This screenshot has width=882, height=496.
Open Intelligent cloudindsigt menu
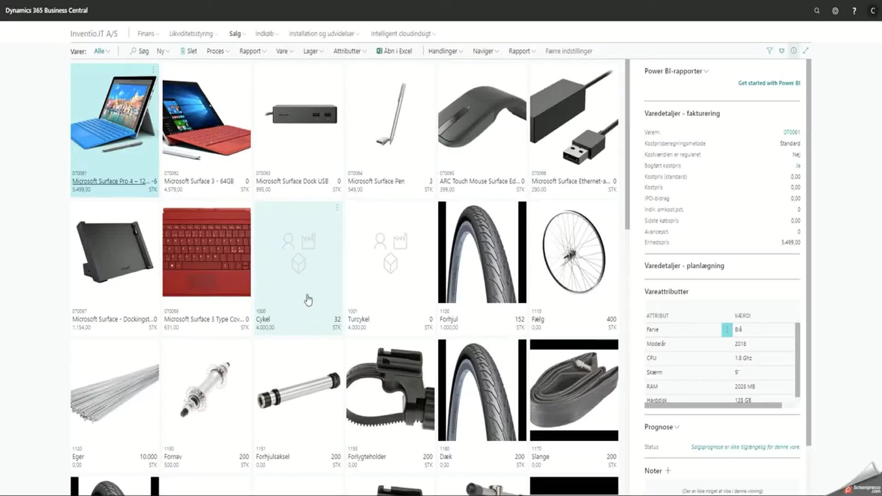pos(403,34)
